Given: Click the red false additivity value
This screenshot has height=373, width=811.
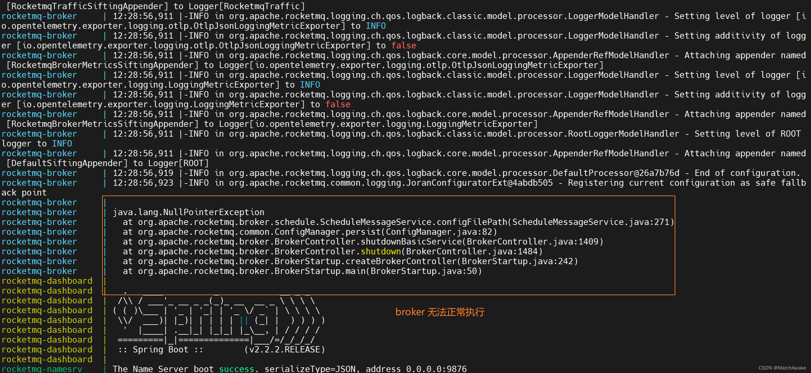Looking at the screenshot, I should point(404,45).
